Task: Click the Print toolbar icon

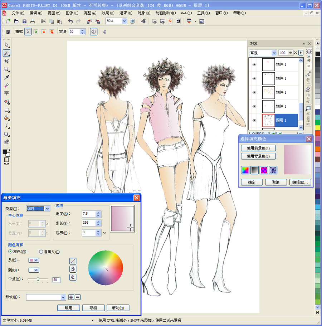Action: tap(33, 21)
